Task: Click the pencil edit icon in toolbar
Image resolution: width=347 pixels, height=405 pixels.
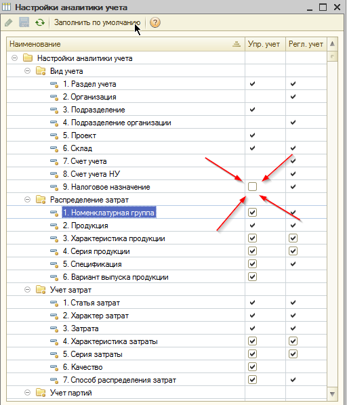Action: coord(9,23)
